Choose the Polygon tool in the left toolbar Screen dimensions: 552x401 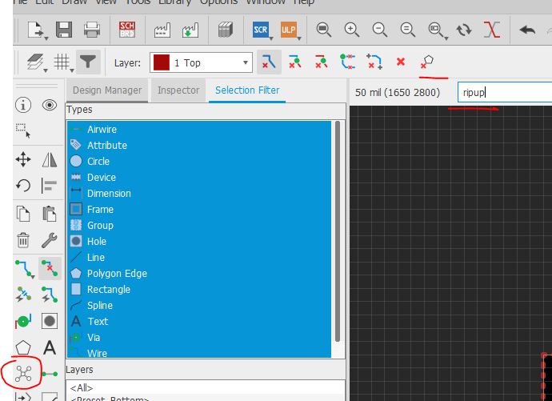pos(23,347)
